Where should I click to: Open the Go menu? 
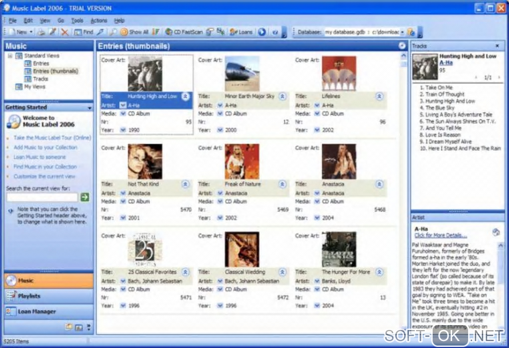pos(61,20)
